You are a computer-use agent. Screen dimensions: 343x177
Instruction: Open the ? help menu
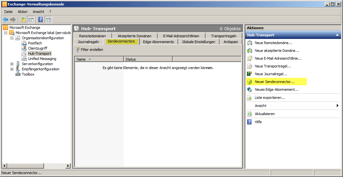point(50,12)
